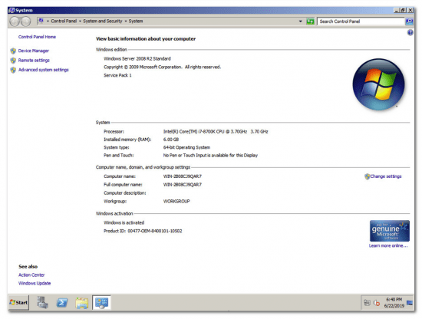Click the network tray icon
The width and height of the screenshot is (422, 319).
pyautogui.click(x=367, y=303)
